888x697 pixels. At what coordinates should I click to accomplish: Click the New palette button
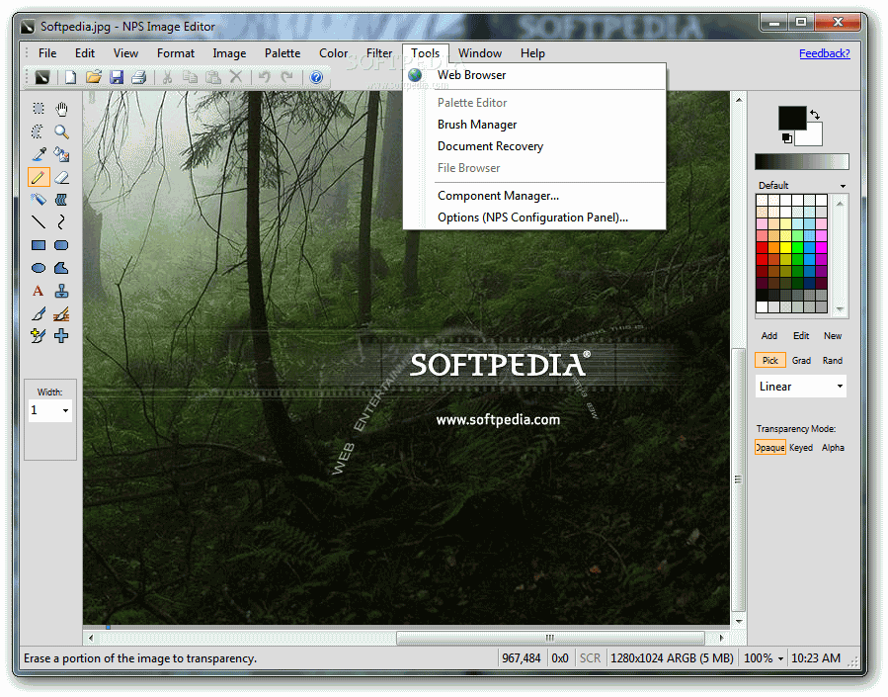[x=833, y=336]
